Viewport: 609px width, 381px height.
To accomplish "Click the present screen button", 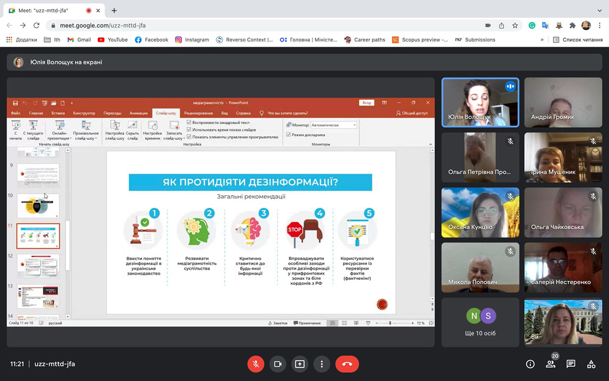I will 299,364.
